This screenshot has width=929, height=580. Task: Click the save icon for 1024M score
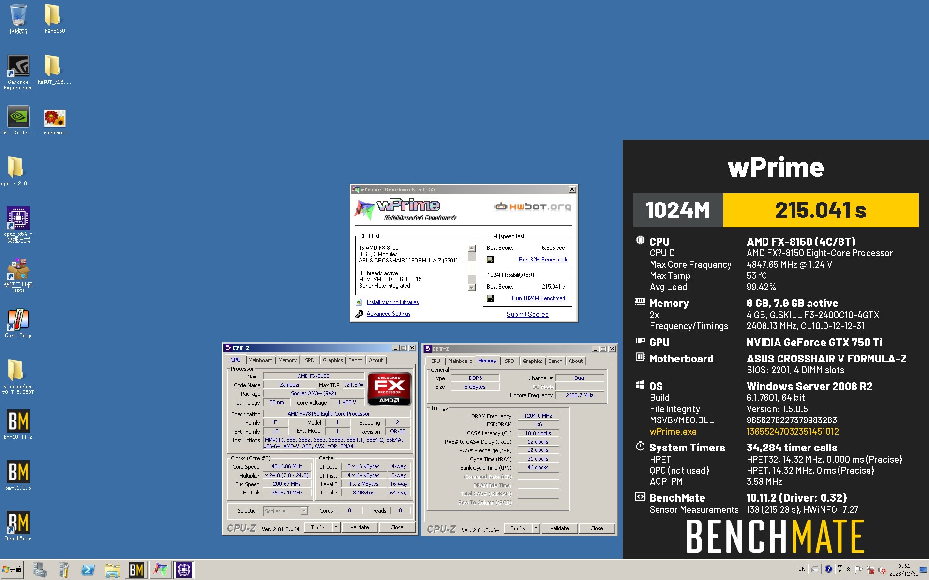490,298
